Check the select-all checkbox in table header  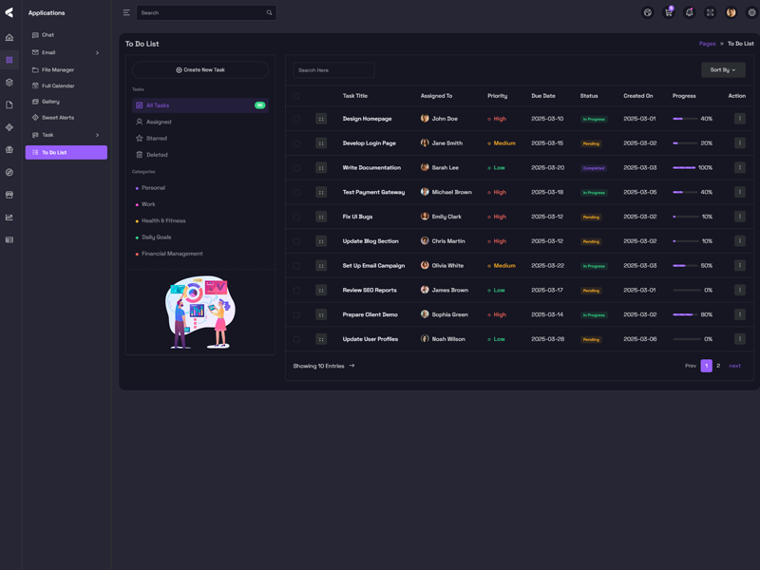(296, 96)
